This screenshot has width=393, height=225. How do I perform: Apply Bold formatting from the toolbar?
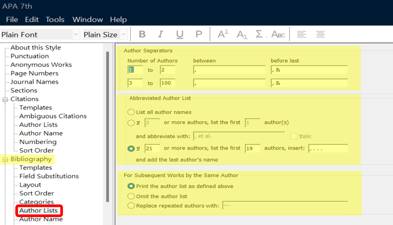tap(142, 34)
